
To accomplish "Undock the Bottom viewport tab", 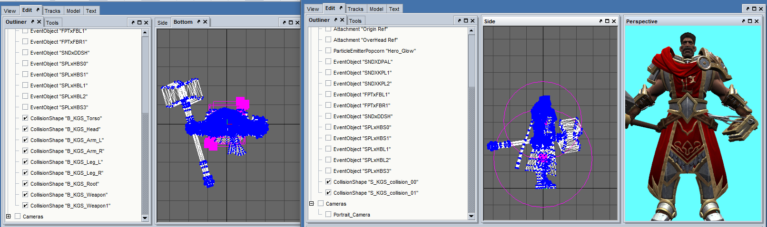I will coord(198,22).
